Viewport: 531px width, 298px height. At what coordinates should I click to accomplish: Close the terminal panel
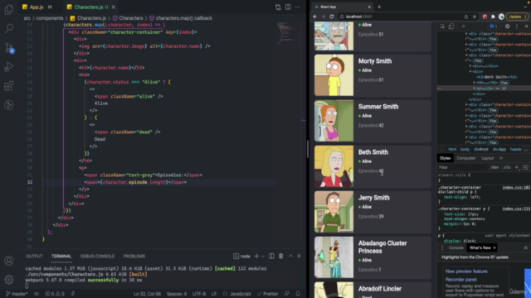pyautogui.click(x=299, y=256)
